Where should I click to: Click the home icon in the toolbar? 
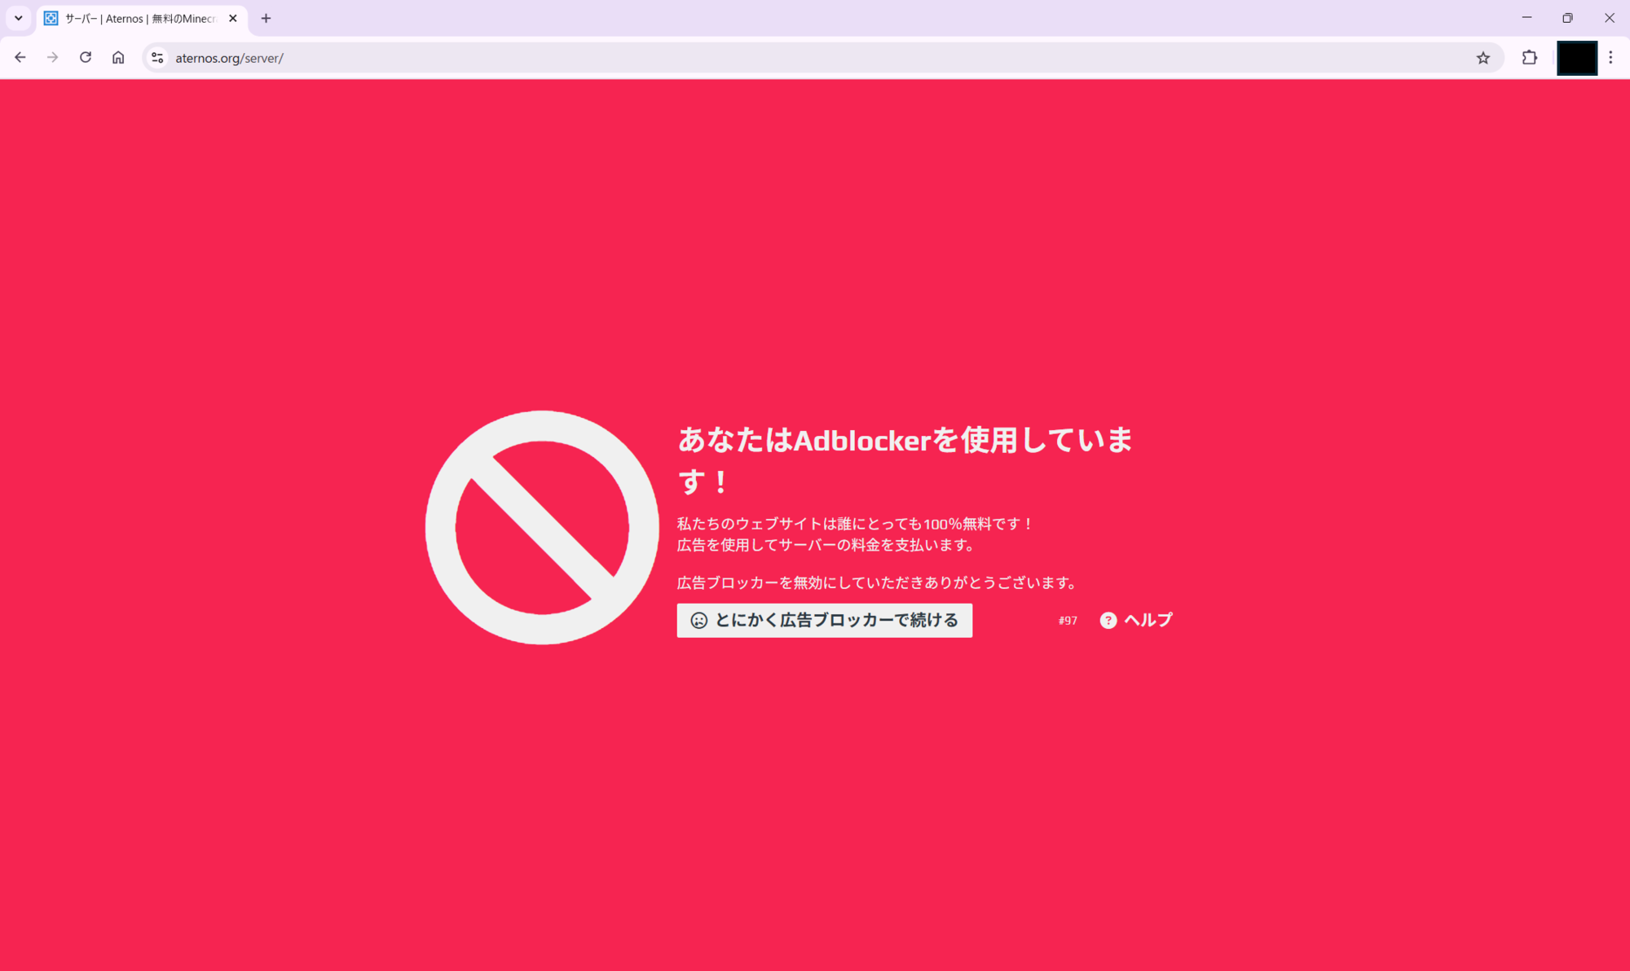118,57
